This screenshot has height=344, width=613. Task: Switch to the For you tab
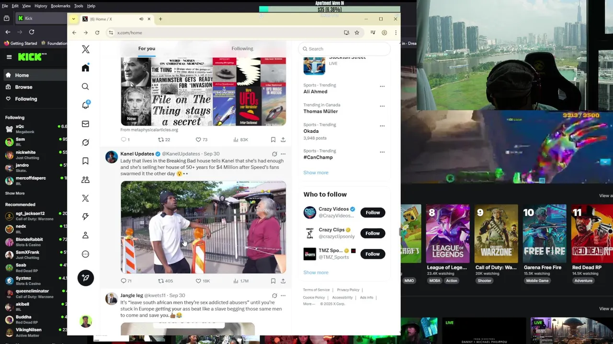click(x=147, y=48)
